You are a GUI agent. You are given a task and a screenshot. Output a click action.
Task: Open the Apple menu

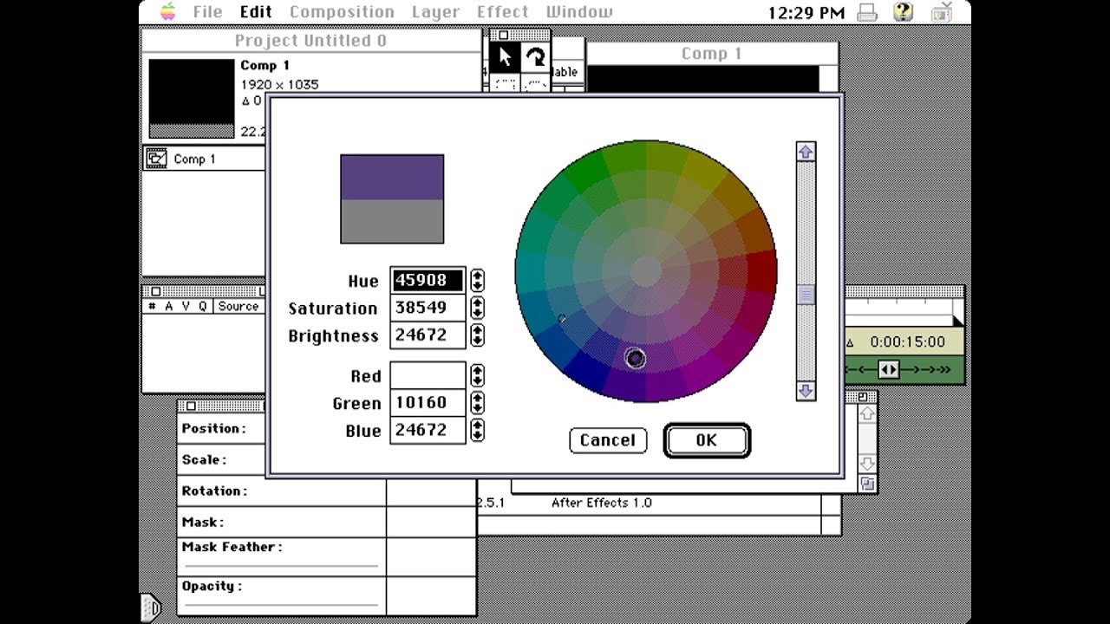point(168,12)
